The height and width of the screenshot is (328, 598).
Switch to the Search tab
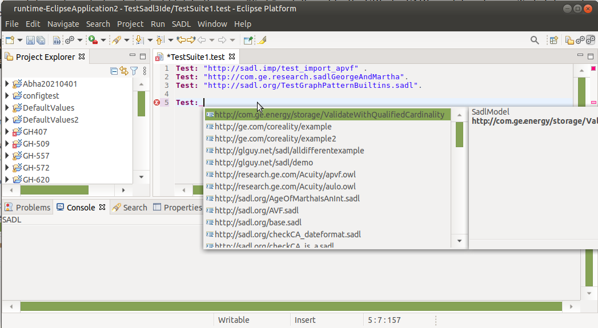[130, 207]
